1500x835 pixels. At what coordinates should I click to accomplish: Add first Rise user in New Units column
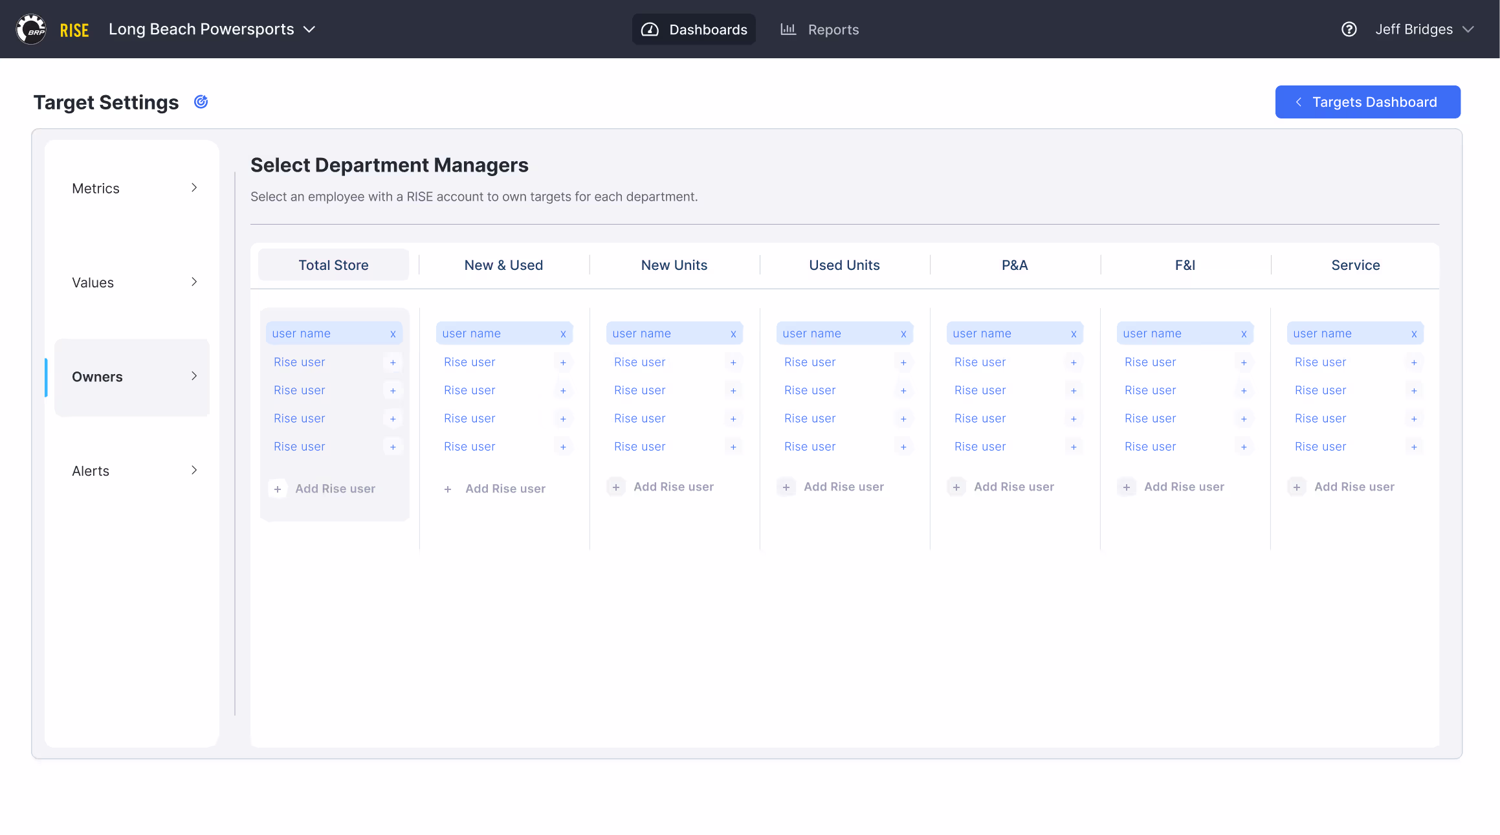[733, 362]
